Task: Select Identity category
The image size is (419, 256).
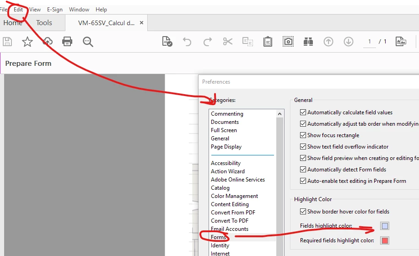Action: point(220,245)
